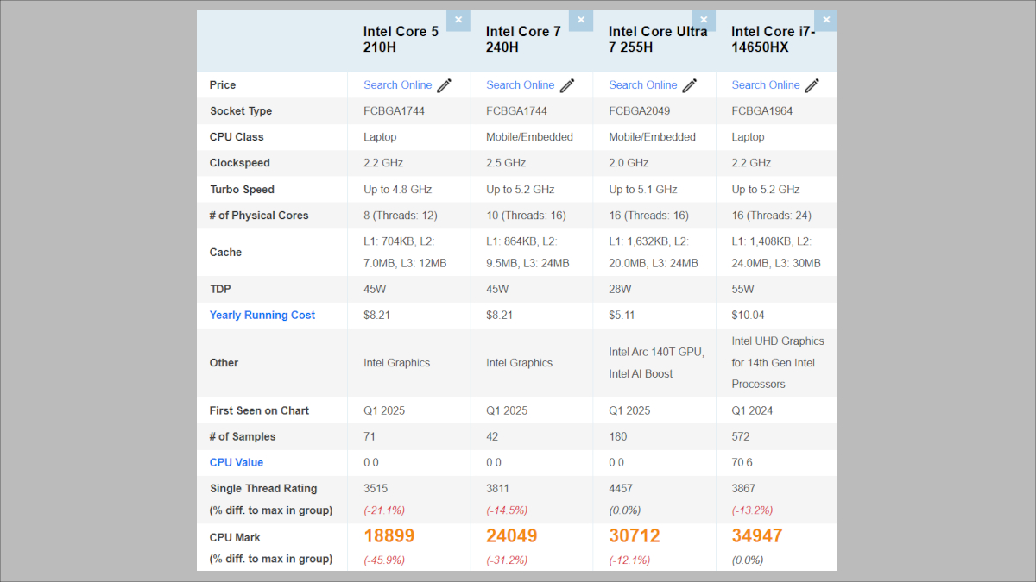This screenshot has width=1036, height=582.
Task: Open the CPU Value explanation
Action: point(237,462)
